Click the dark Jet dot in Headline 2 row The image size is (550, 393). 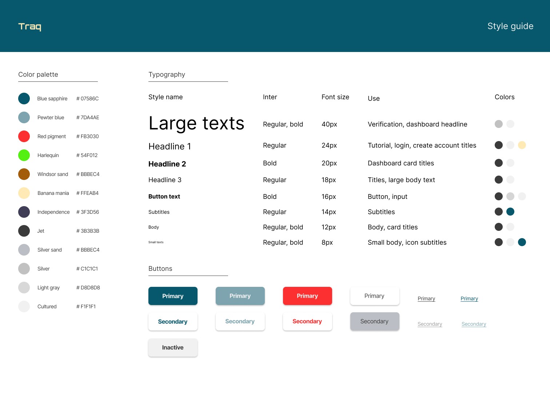pyautogui.click(x=499, y=163)
